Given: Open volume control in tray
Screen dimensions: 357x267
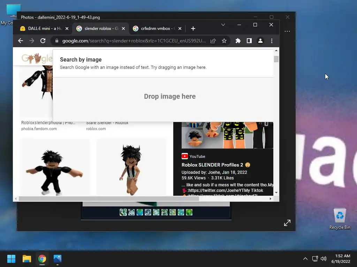Looking at the screenshot, I should point(324,259).
